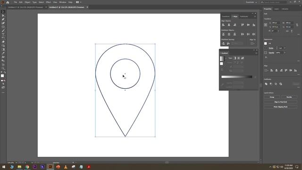Click Intersect in Properties Pathfinder section
The height and width of the screenshot is (170, 302).
[x=276, y=84]
